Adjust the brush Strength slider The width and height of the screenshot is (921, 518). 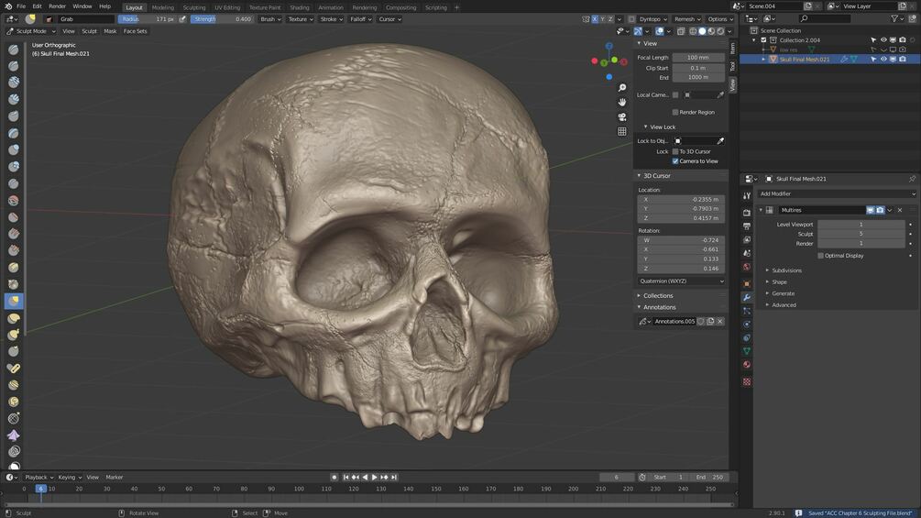[222, 18]
